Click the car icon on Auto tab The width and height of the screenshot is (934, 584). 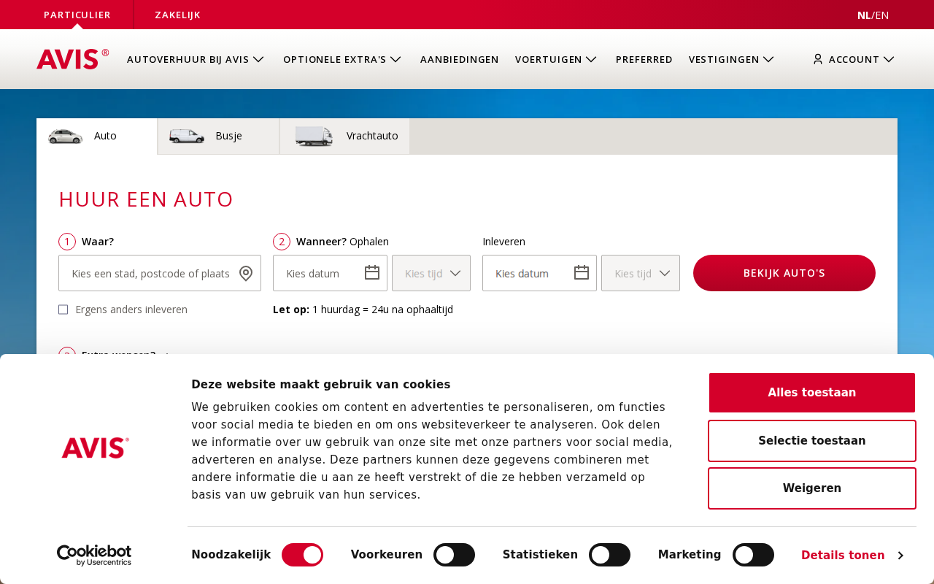point(66,136)
